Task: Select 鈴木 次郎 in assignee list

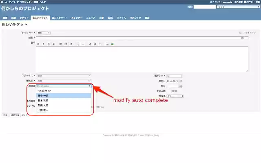Action: coord(64,101)
